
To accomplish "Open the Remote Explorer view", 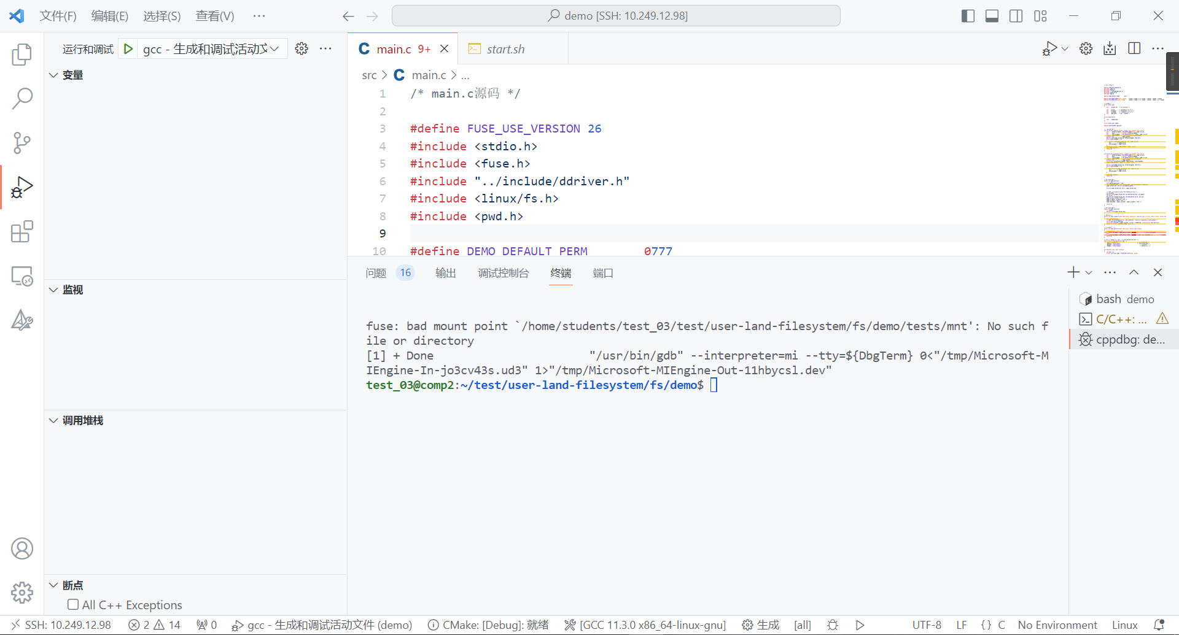I will pos(22,276).
